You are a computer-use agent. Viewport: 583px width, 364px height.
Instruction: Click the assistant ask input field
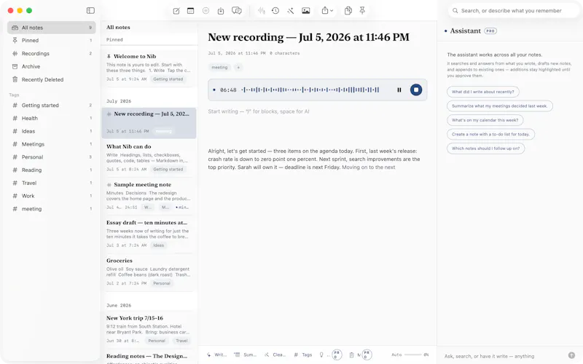tap(504, 356)
